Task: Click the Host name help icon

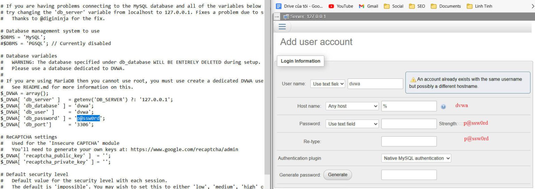Action: tap(443, 107)
